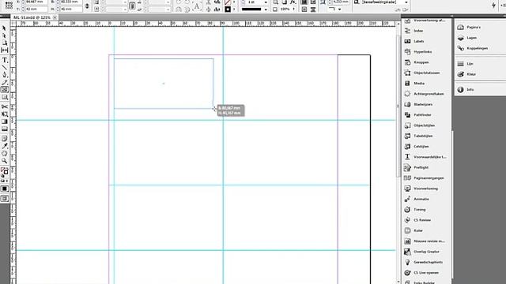Select the Selection tool arrow
506x284 pixels.
pyautogui.click(x=4, y=28)
